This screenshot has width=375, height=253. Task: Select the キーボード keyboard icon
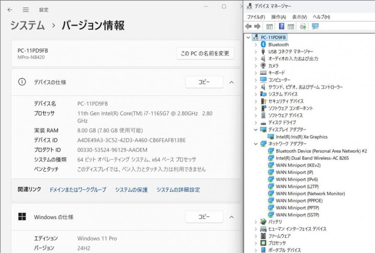(x=263, y=72)
